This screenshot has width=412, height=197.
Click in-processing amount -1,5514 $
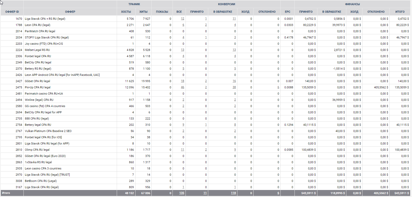click(339, 69)
